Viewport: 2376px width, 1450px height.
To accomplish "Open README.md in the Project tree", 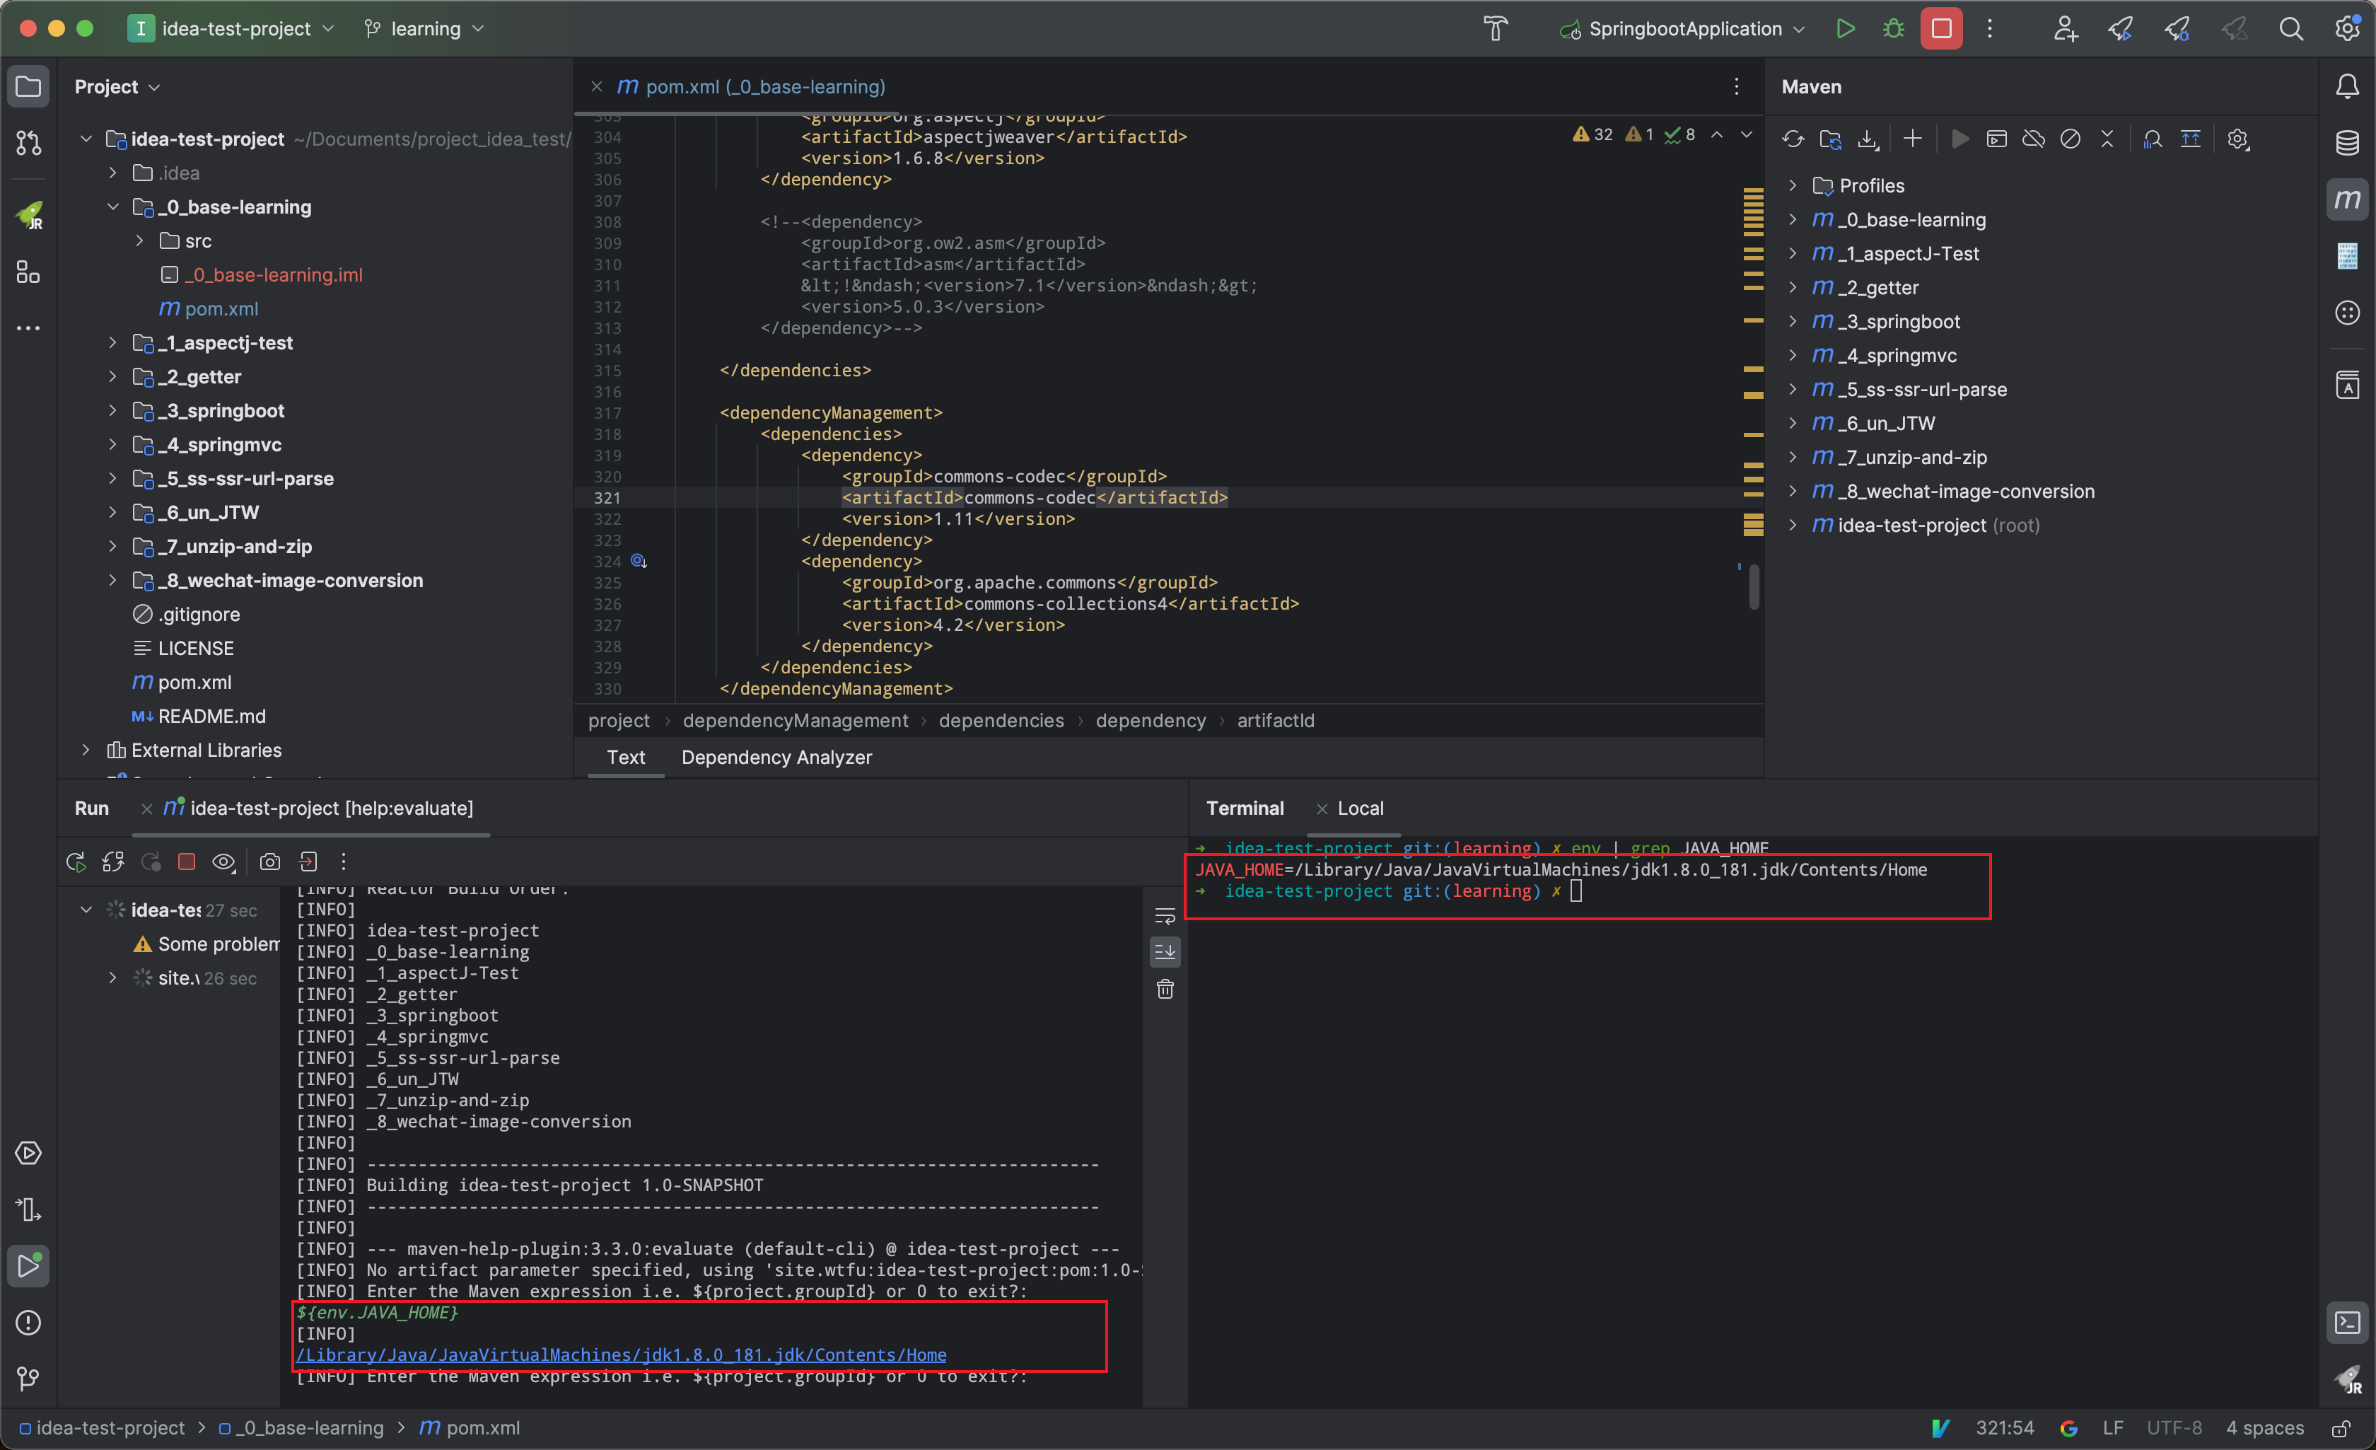I will (x=211, y=716).
